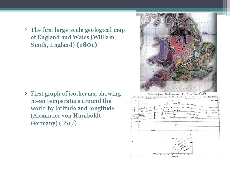Click the text 'Germany) (1817)'

(54, 123)
